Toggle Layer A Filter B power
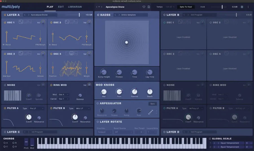This screenshot has width=254, height=151. coord(51,108)
